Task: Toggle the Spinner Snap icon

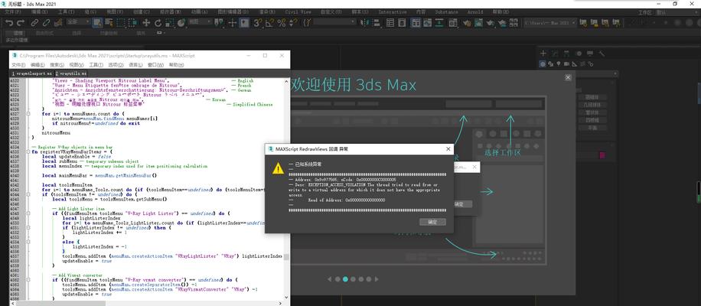Action: coord(292,22)
